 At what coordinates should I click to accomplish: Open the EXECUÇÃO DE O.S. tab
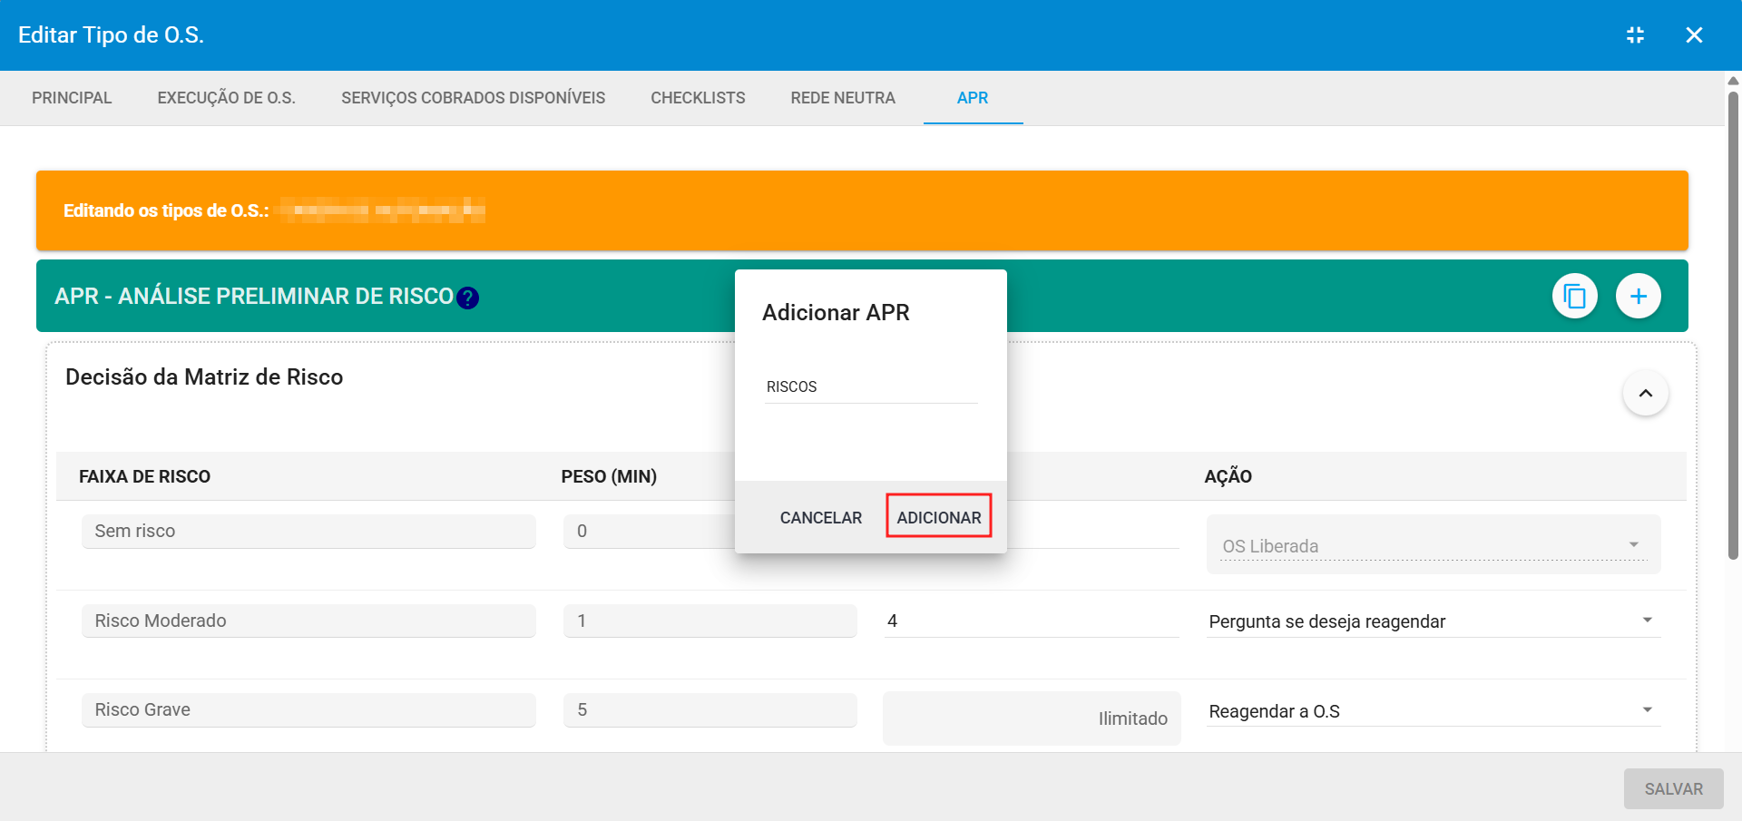[x=226, y=98]
